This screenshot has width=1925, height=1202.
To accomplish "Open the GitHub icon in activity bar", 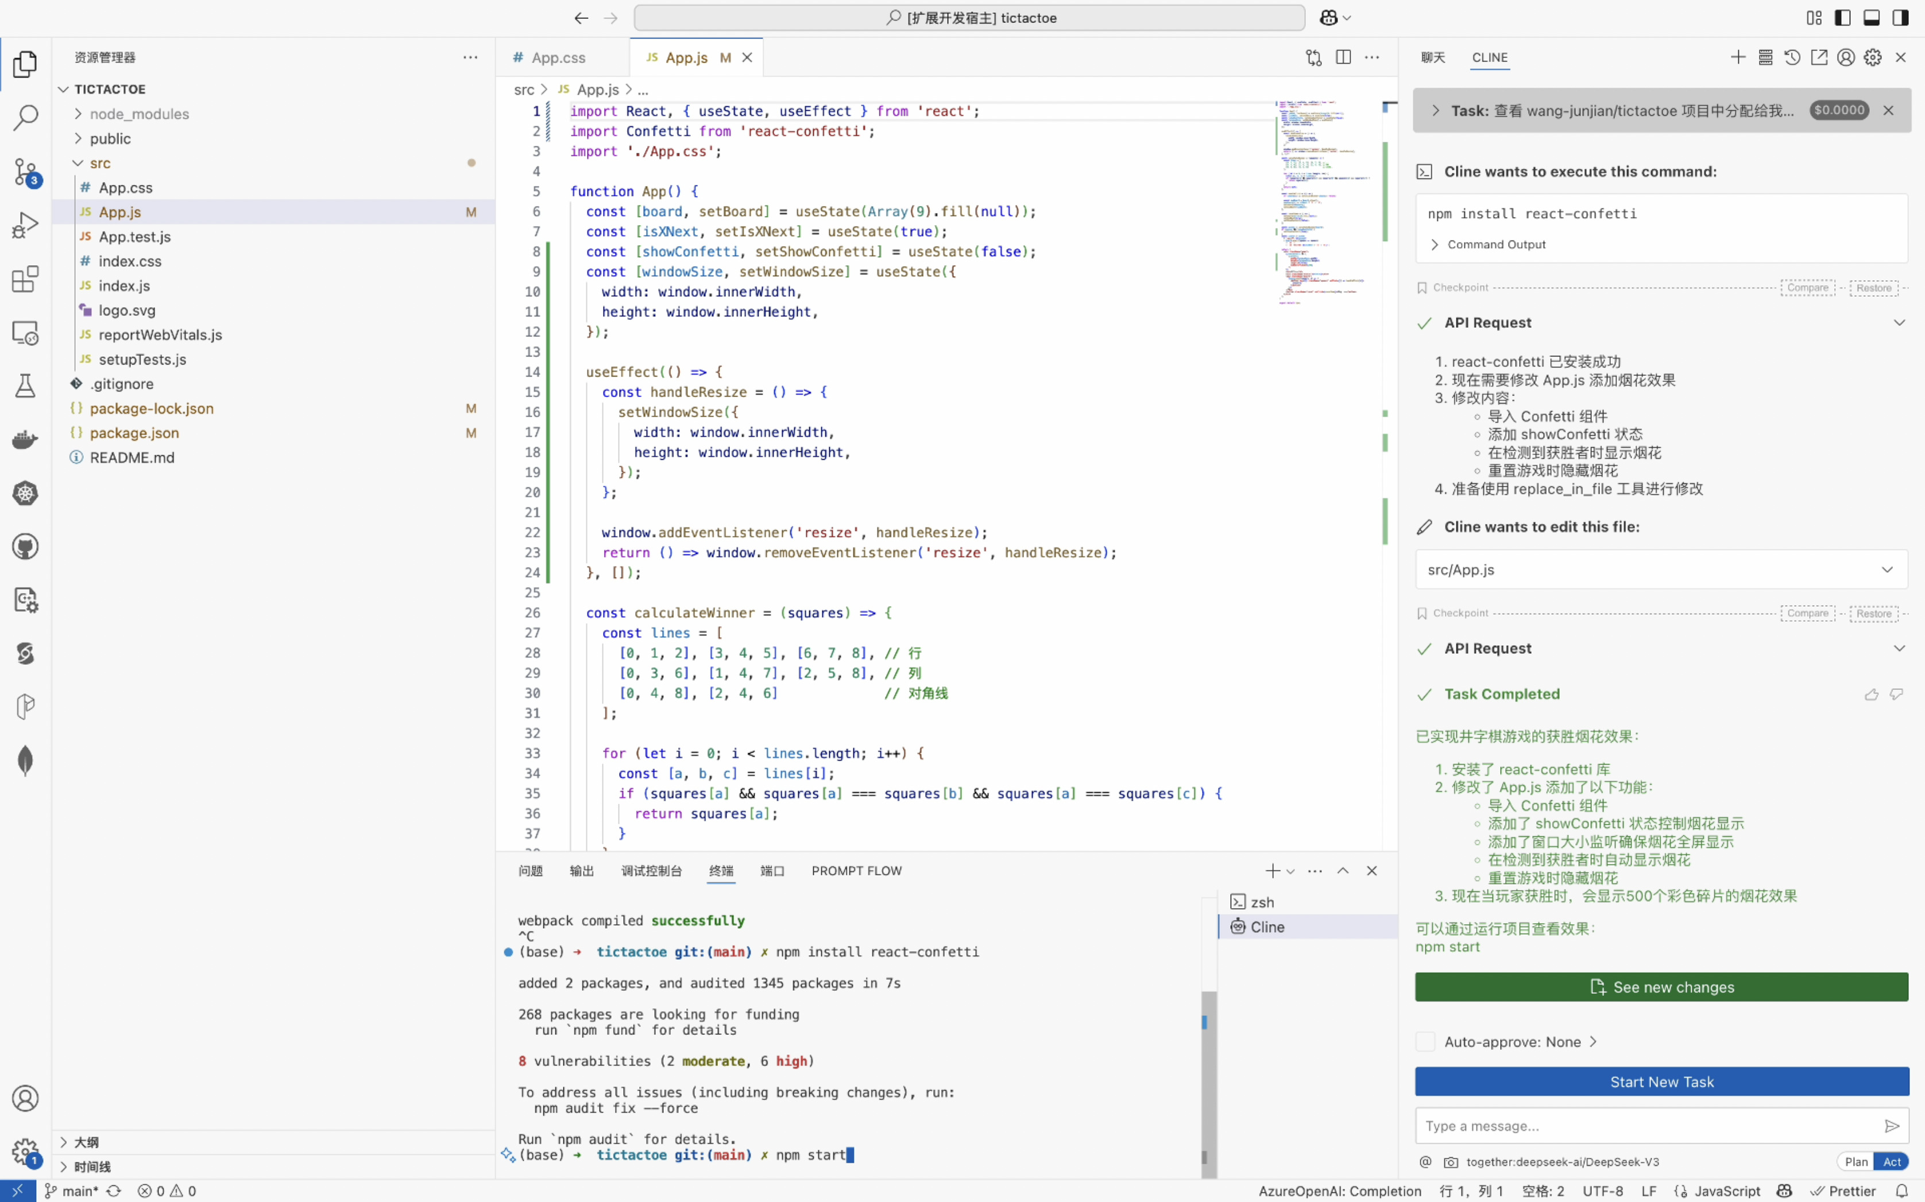I will click(25, 547).
